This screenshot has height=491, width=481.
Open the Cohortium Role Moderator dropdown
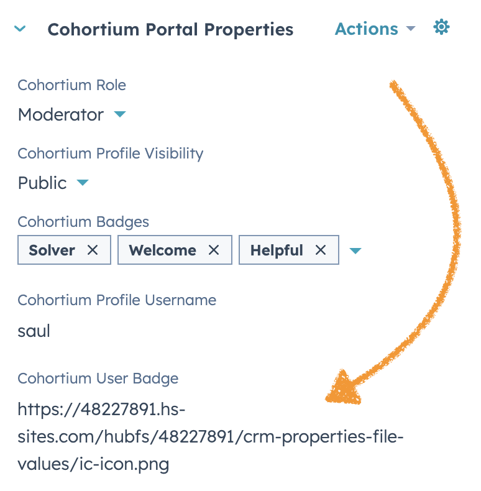[x=72, y=114]
